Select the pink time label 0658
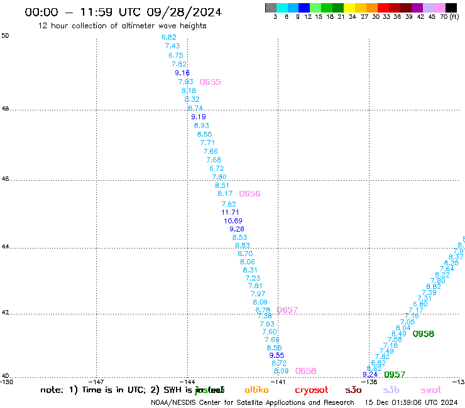The width and height of the screenshot is (465, 408). [306, 371]
